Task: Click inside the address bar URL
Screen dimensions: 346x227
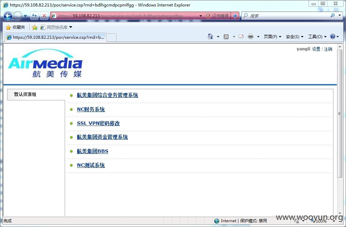Action: (x=121, y=16)
